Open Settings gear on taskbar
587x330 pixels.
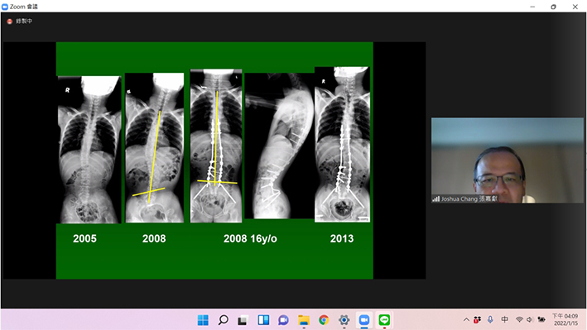pos(344,320)
